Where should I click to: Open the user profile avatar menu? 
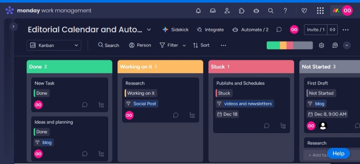click(347, 11)
